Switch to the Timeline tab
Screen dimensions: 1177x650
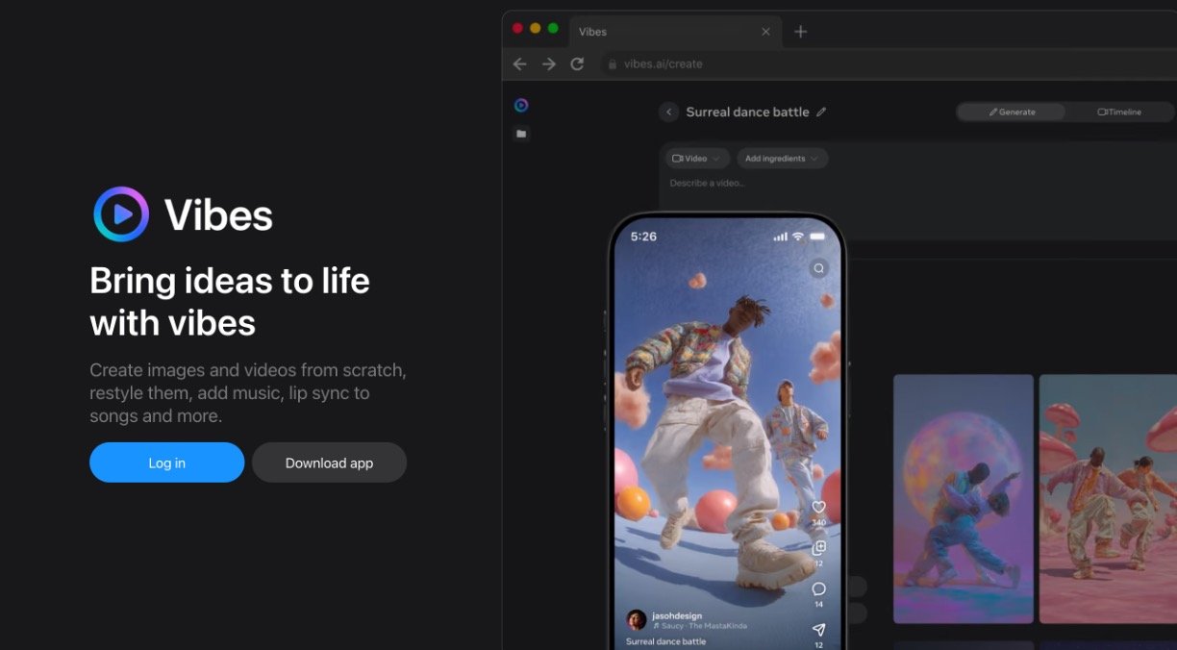[x=1119, y=112]
